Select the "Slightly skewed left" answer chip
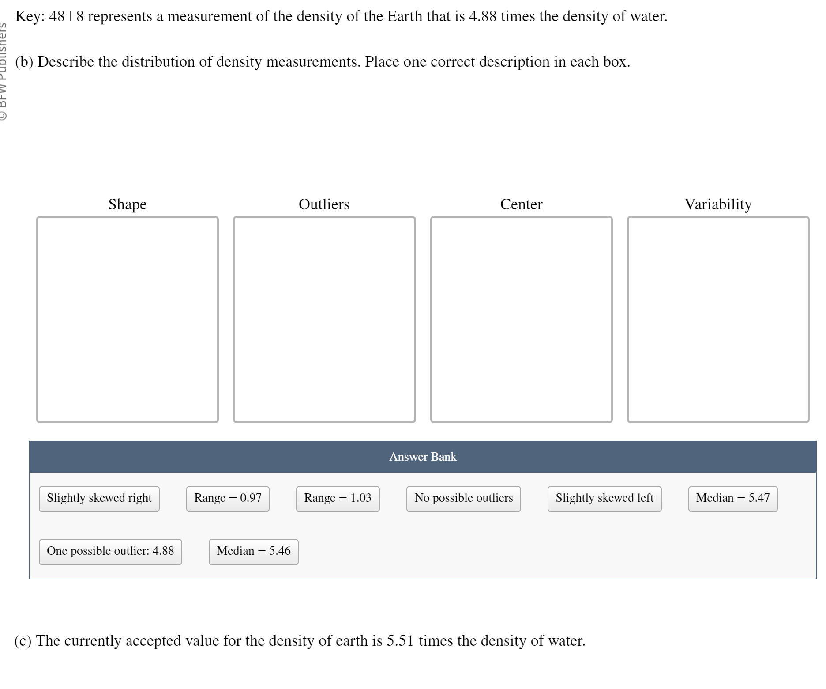Screen dimensions: 826x689 604,498
